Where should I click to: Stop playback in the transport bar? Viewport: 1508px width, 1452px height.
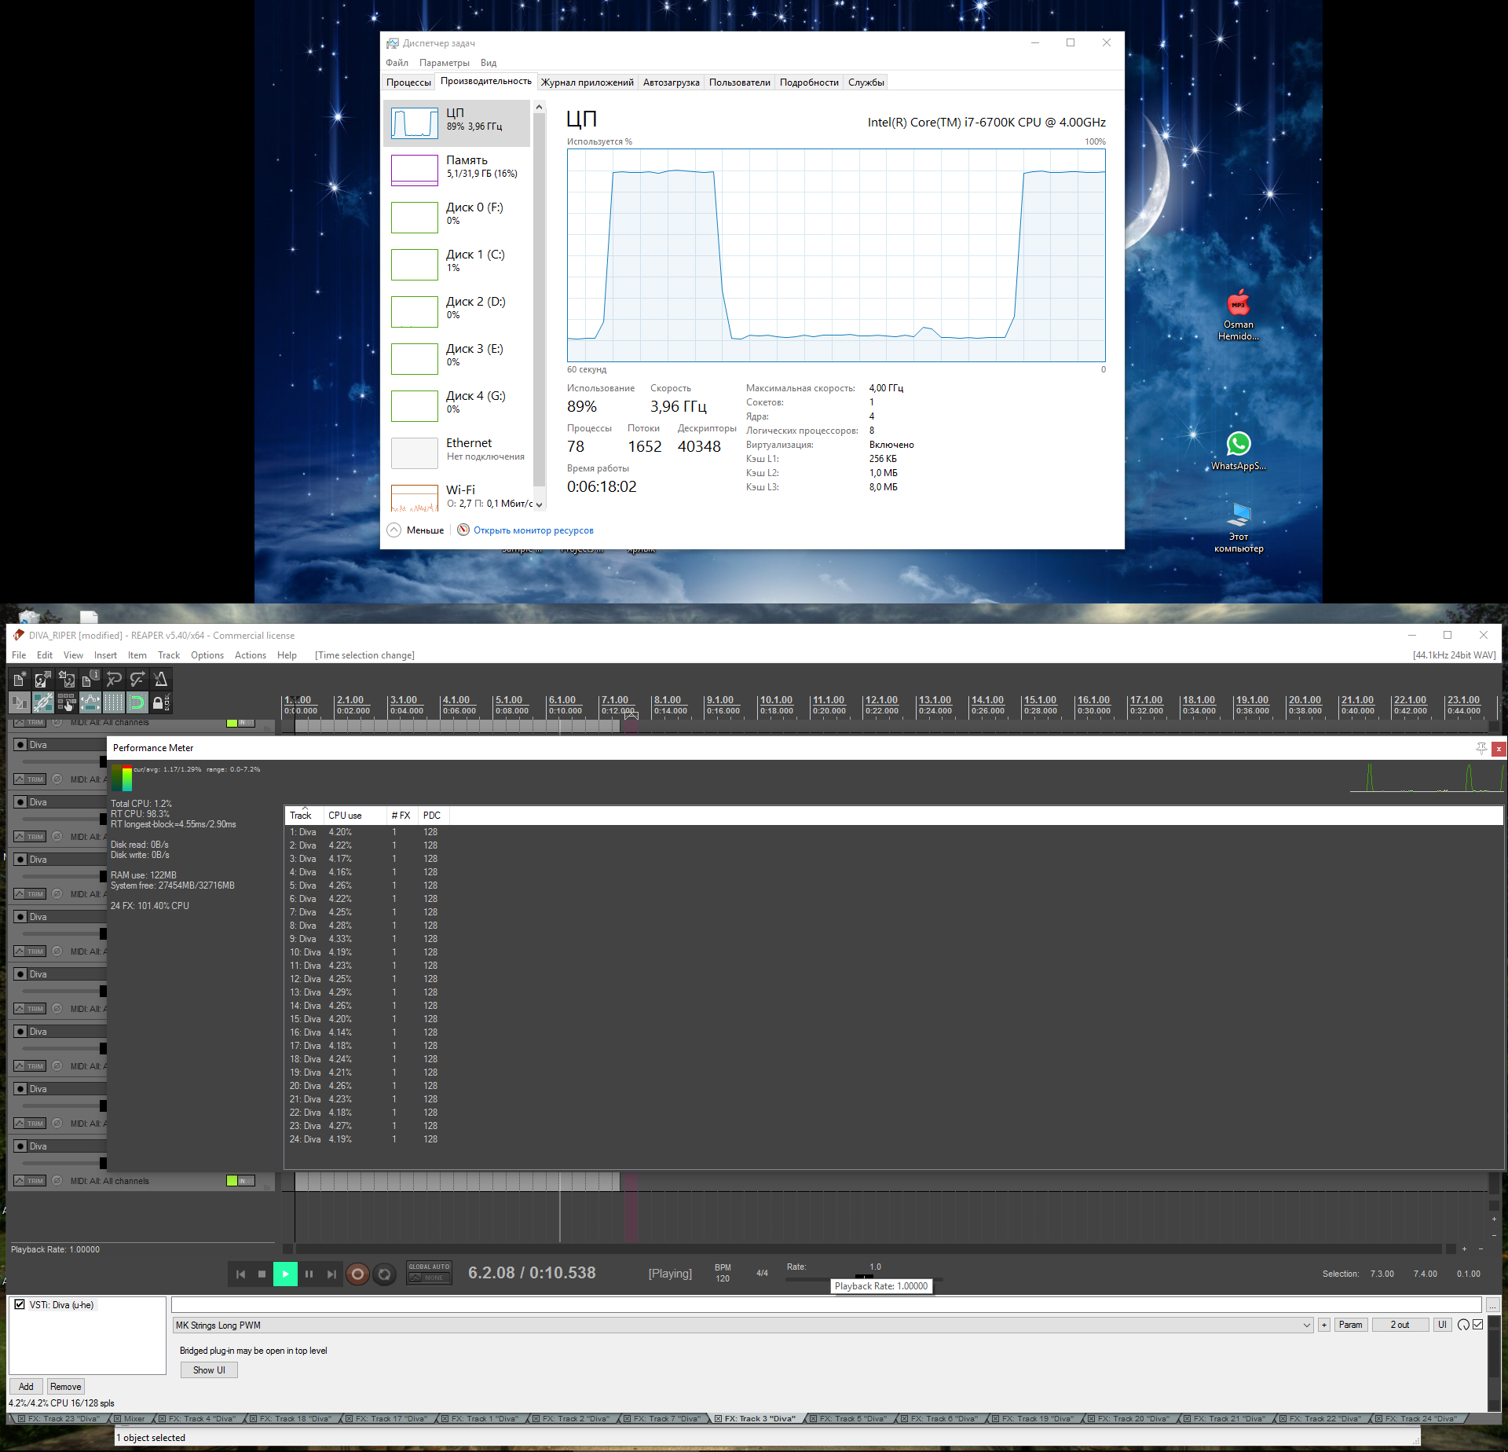click(x=262, y=1274)
